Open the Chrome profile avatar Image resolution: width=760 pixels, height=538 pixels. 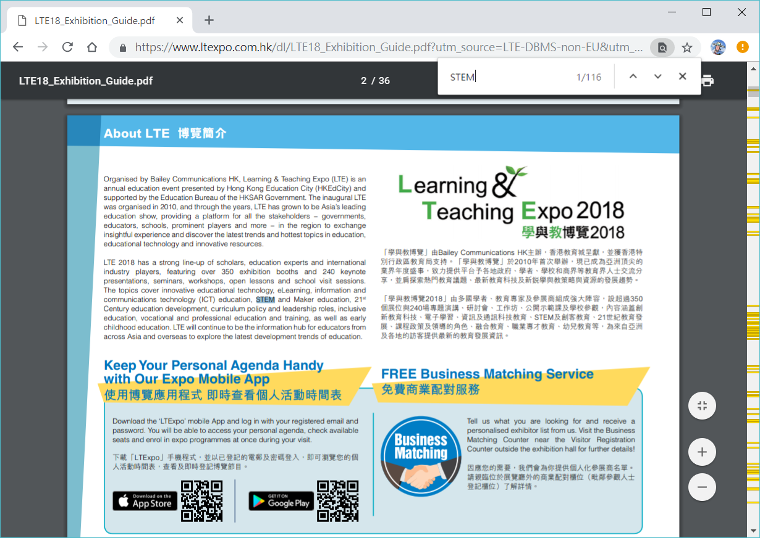718,48
